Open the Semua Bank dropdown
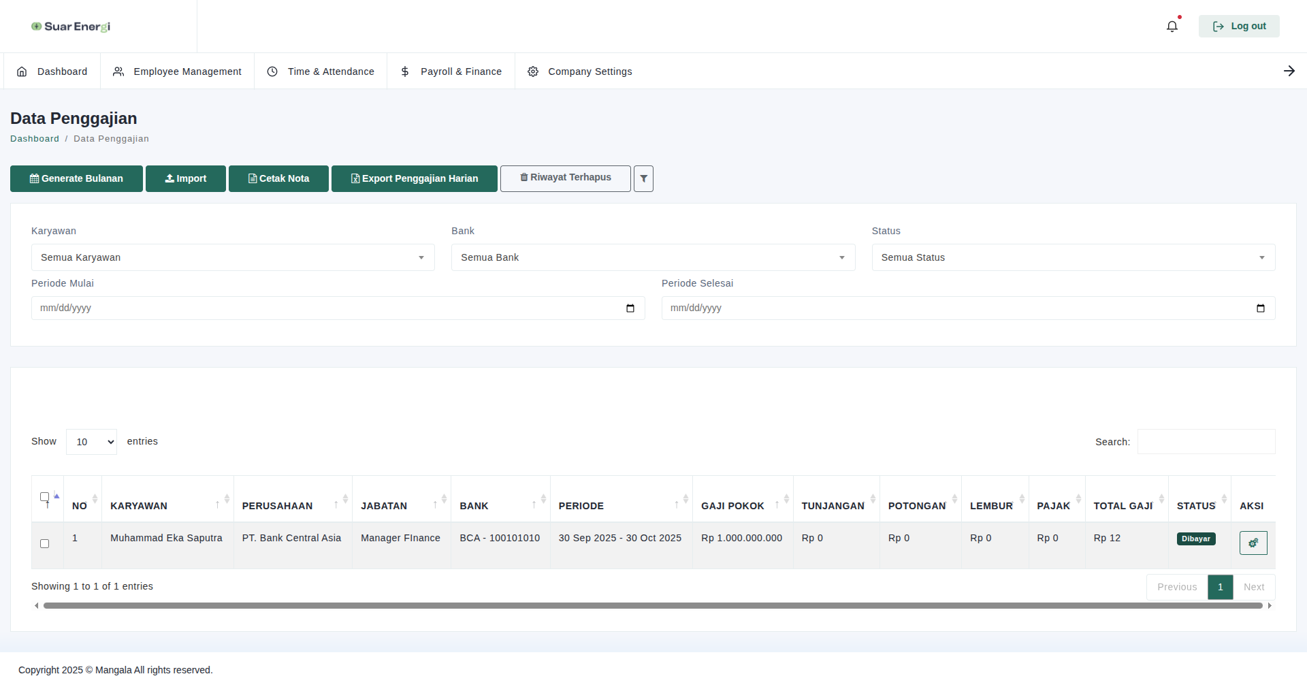This screenshot has height=689, width=1307. [x=652, y=257]
